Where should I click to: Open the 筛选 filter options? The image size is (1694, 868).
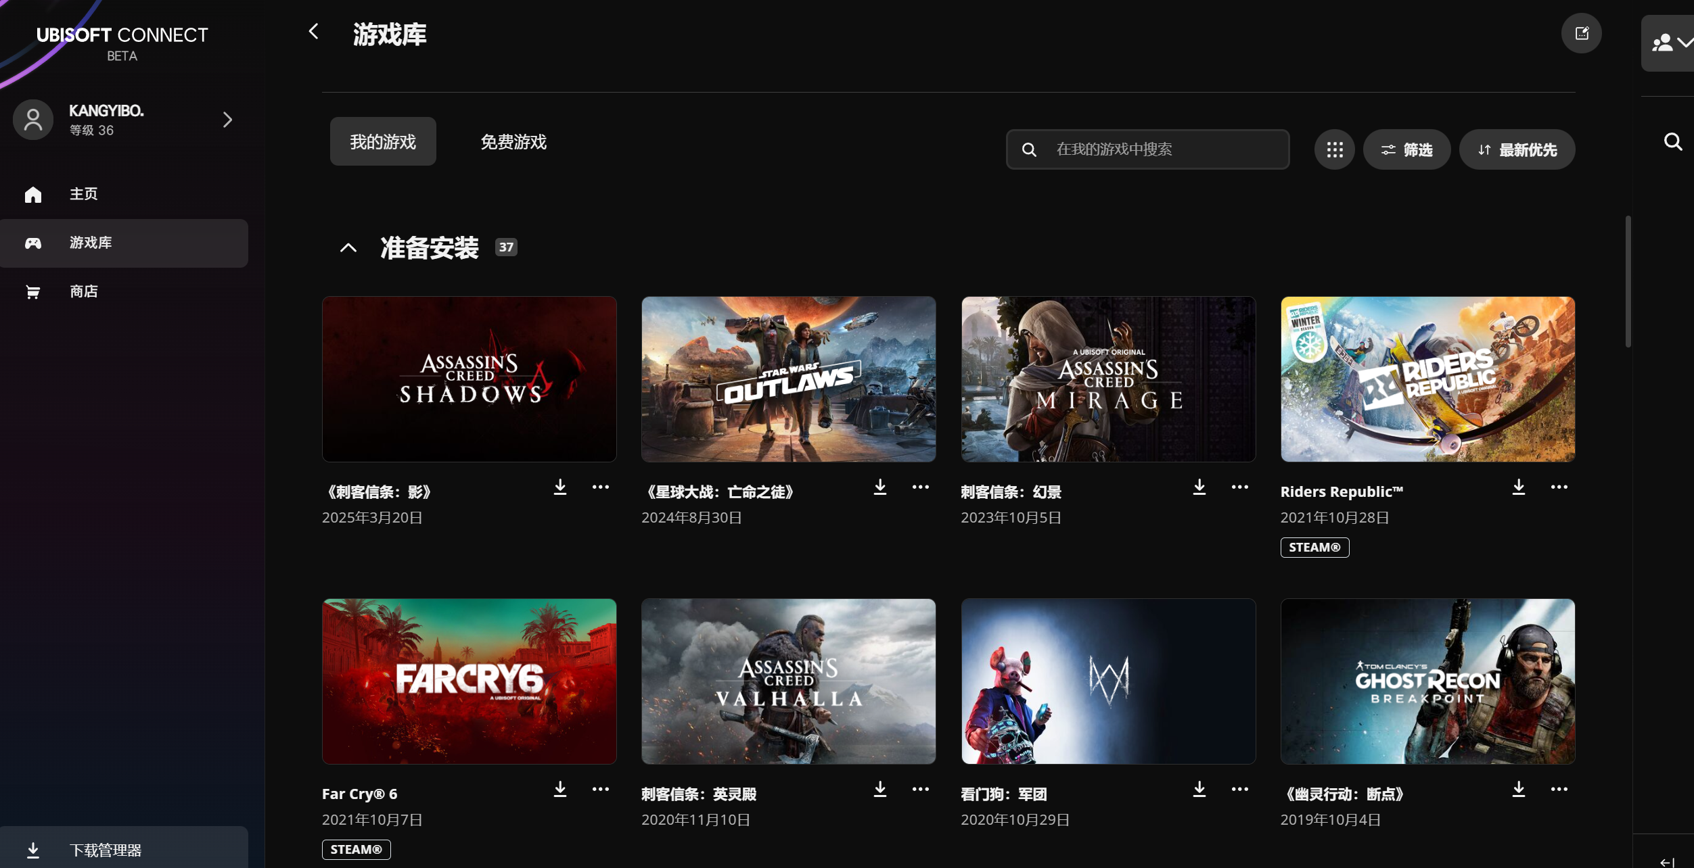click(x=1406, y=149)
